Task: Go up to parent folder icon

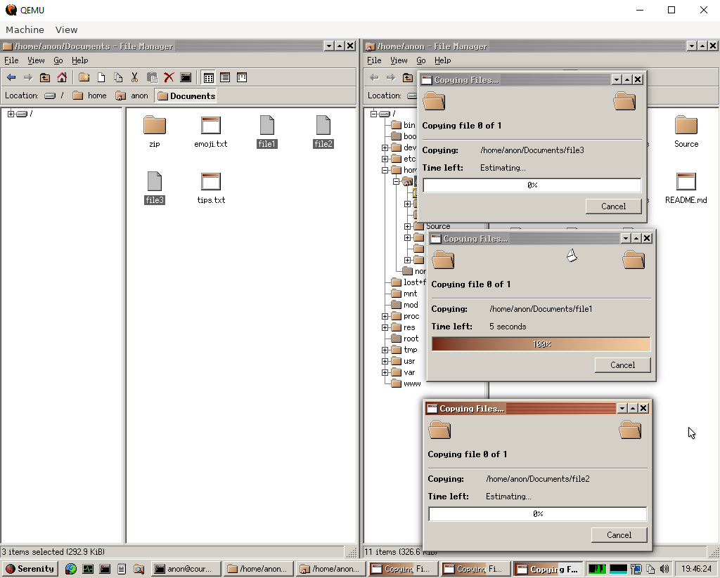Action: click(x=44, y=77)
